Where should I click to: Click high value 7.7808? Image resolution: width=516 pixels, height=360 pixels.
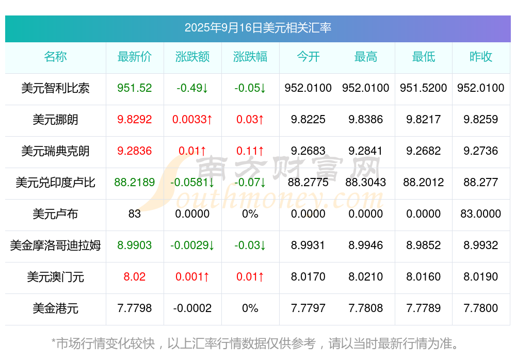click(366, 308)
